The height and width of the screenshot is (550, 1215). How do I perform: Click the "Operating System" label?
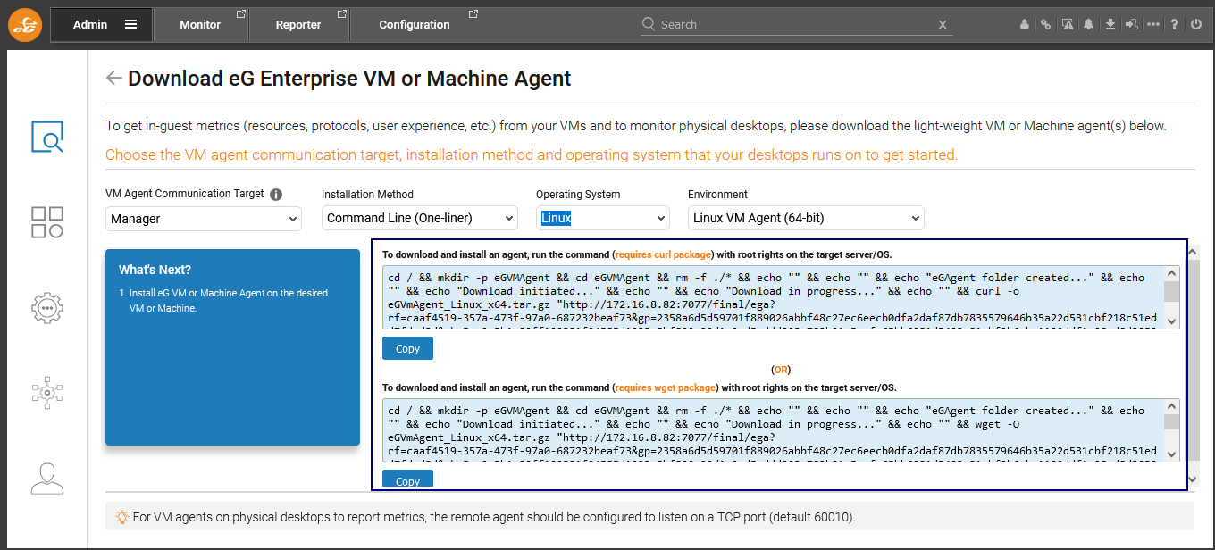click(x=578, y=194)
